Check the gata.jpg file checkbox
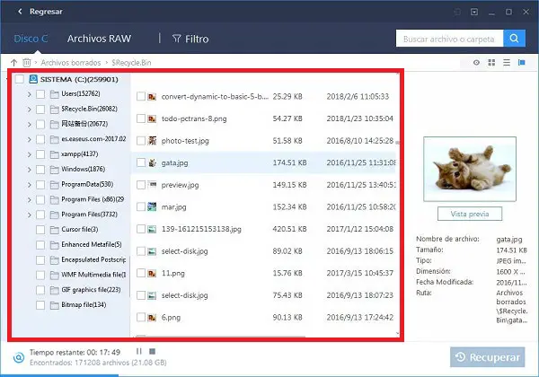Image resolution: width=539 pixels, height=377 pixels. click(141, 162)
